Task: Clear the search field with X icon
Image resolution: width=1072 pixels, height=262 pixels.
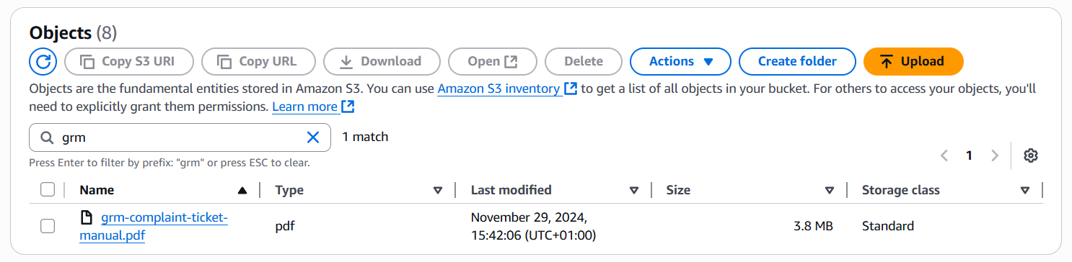Action: coord(313,137)
